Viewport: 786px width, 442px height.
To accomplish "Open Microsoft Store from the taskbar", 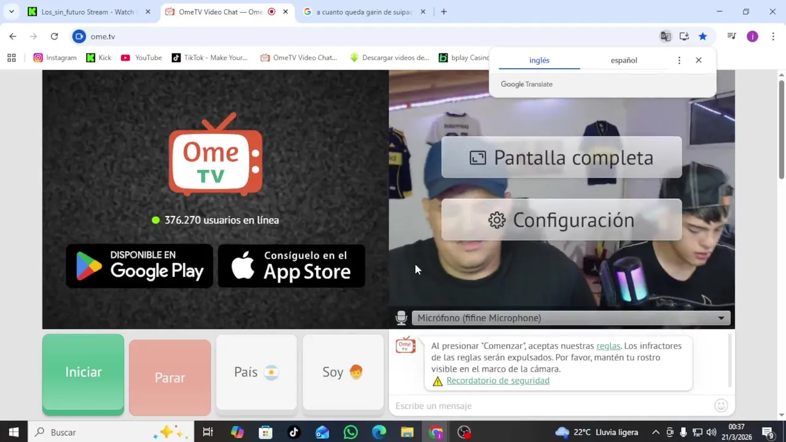I will click(x=265, y=432).
